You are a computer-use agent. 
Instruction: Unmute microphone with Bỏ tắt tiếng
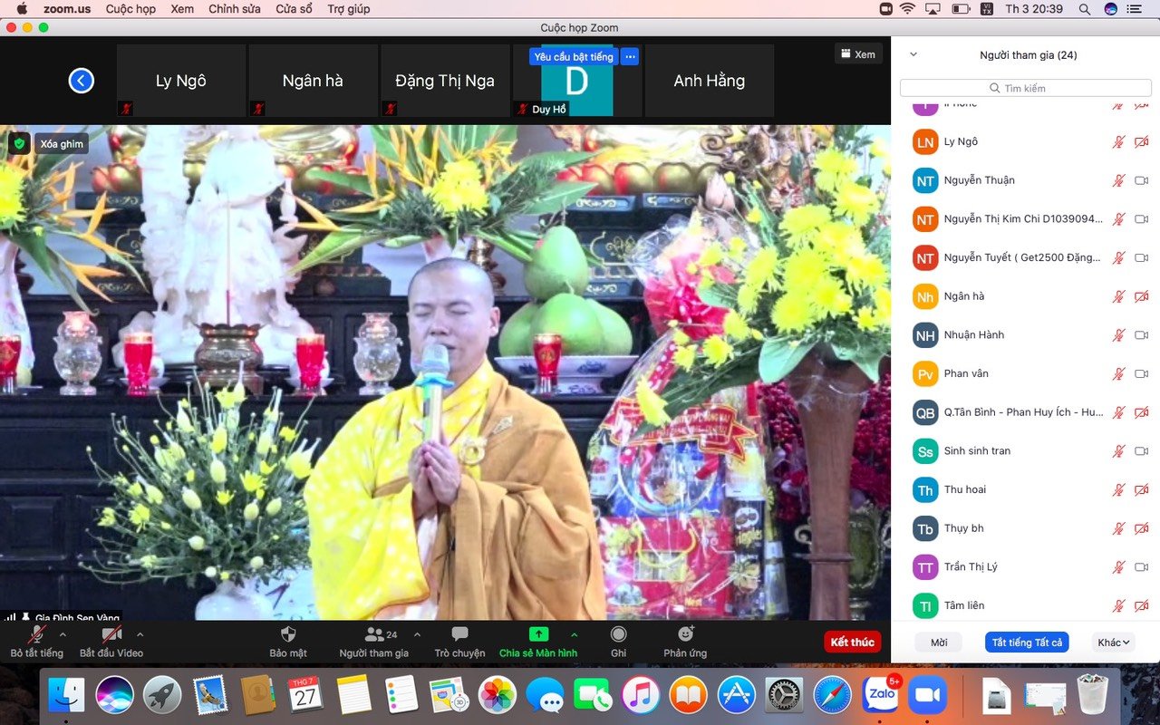click(37, 634)
